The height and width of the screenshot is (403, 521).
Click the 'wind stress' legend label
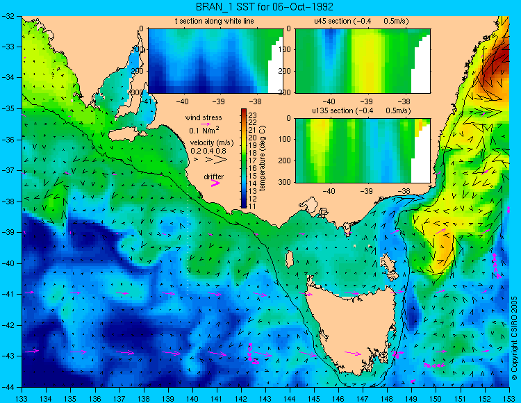tap(204, 117)
